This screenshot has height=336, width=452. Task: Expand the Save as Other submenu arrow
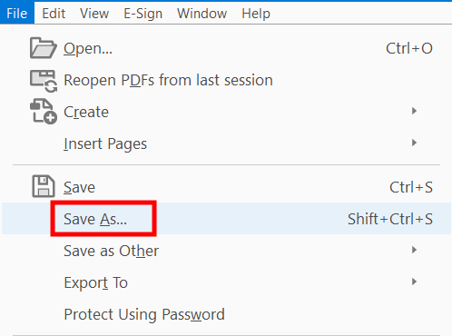(414, 250)
